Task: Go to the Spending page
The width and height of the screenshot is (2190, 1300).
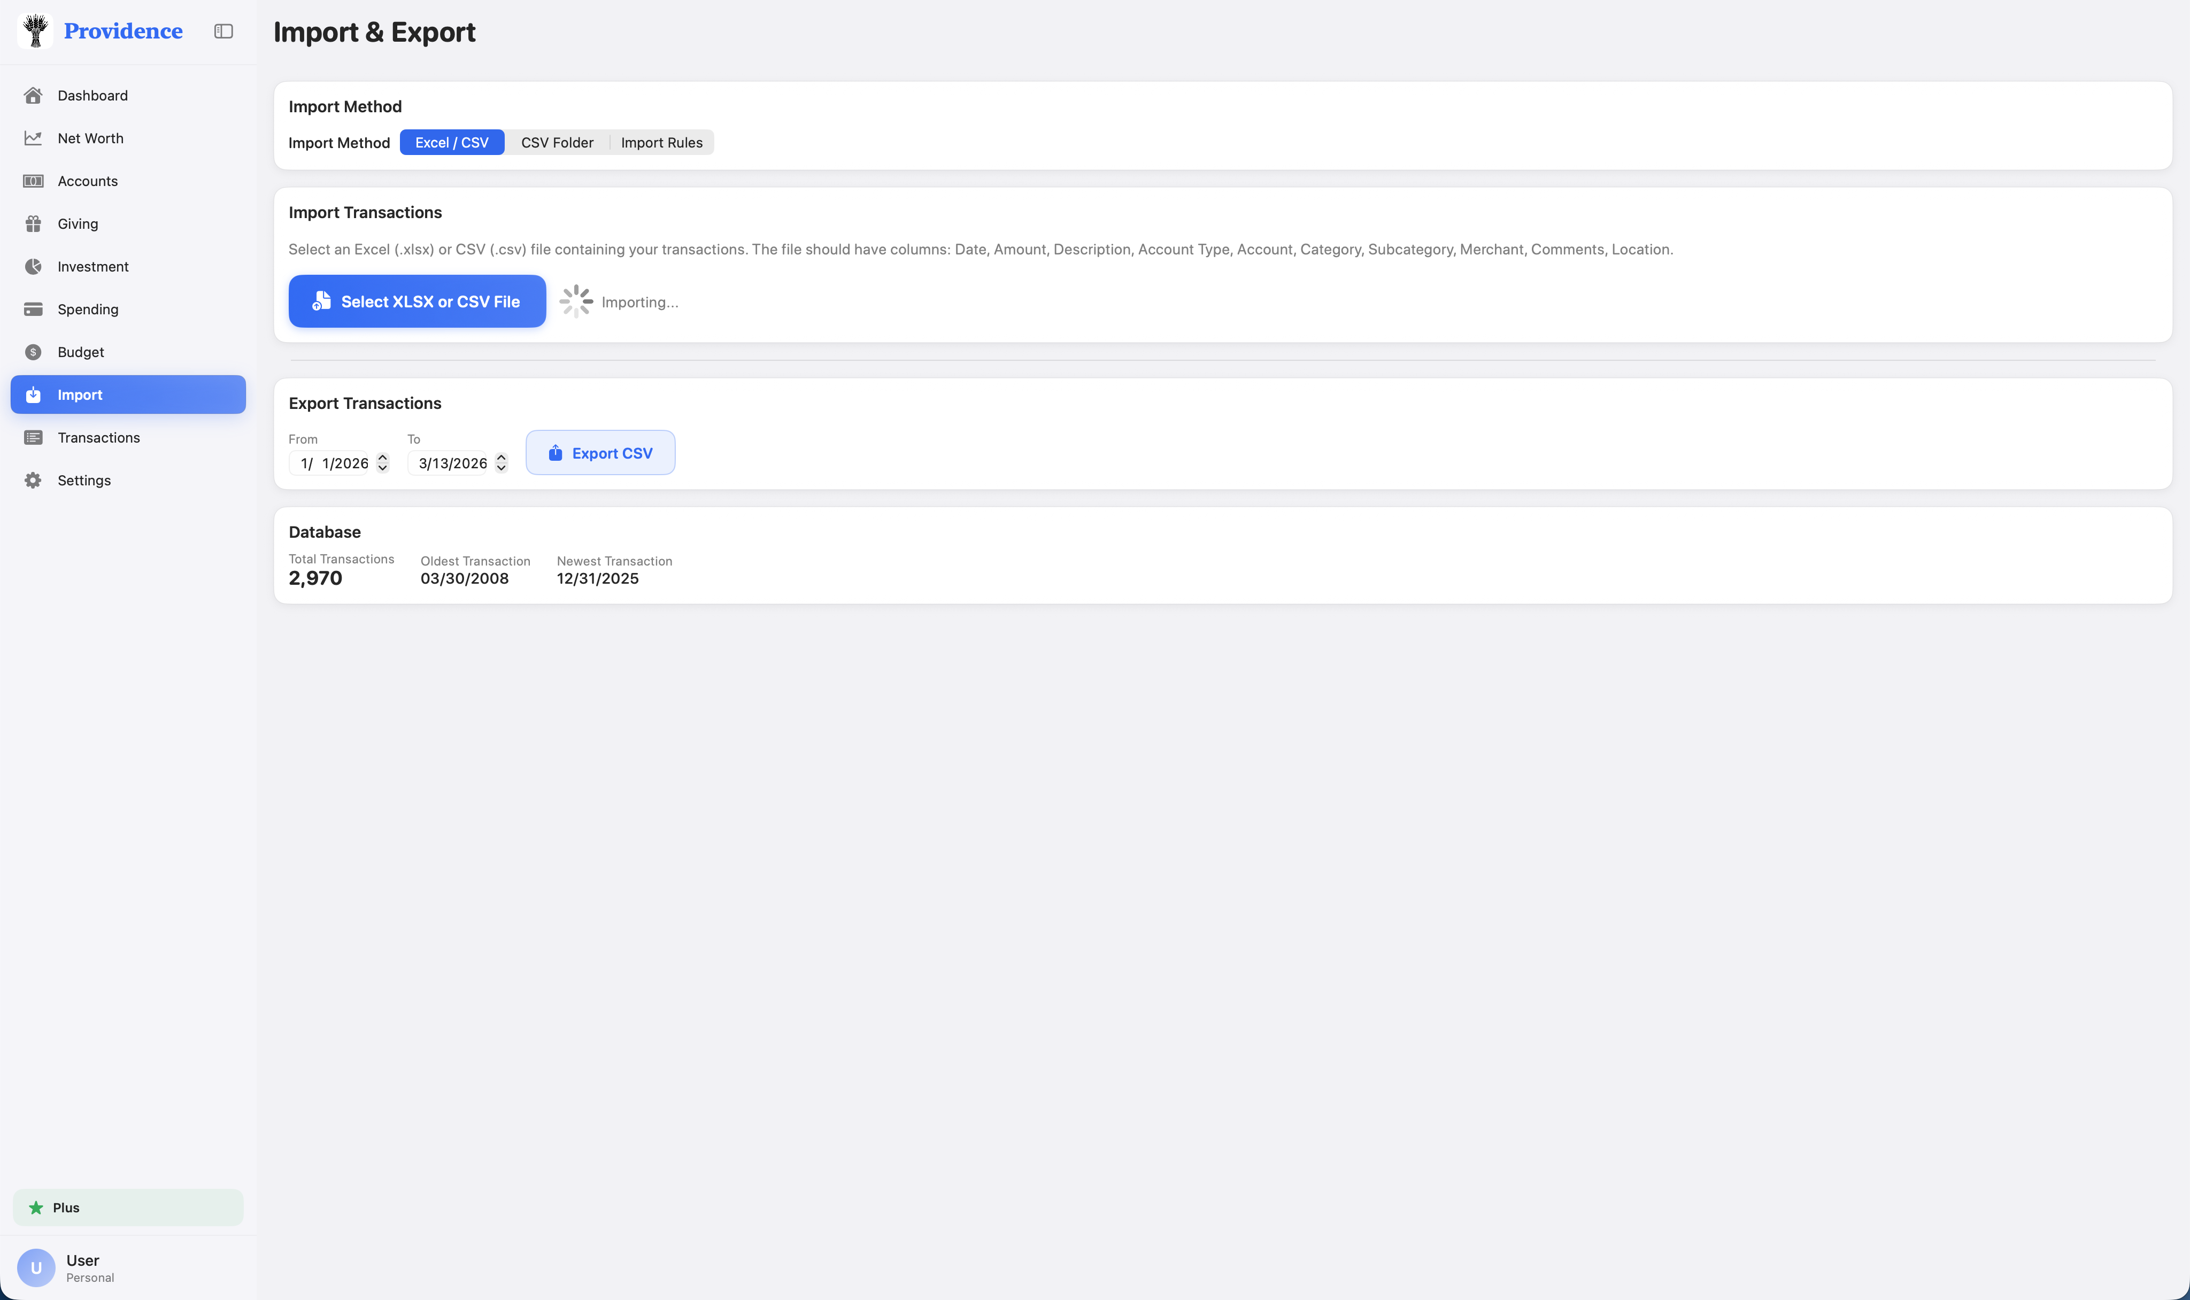Action: (128, 309)
